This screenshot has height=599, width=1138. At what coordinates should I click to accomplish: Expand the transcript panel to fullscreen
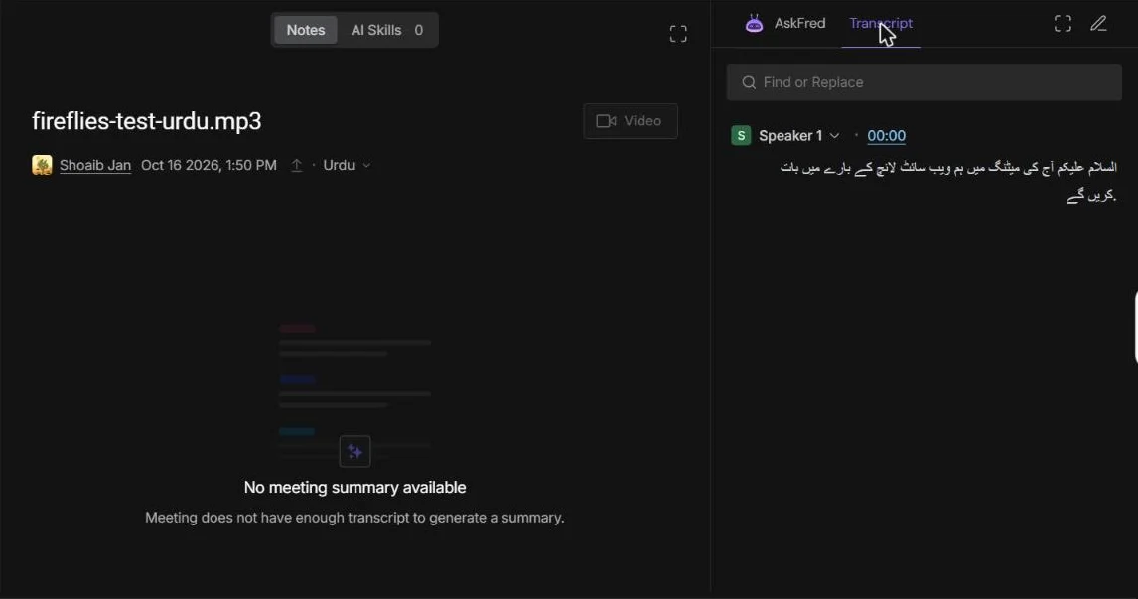(1063, 24)
